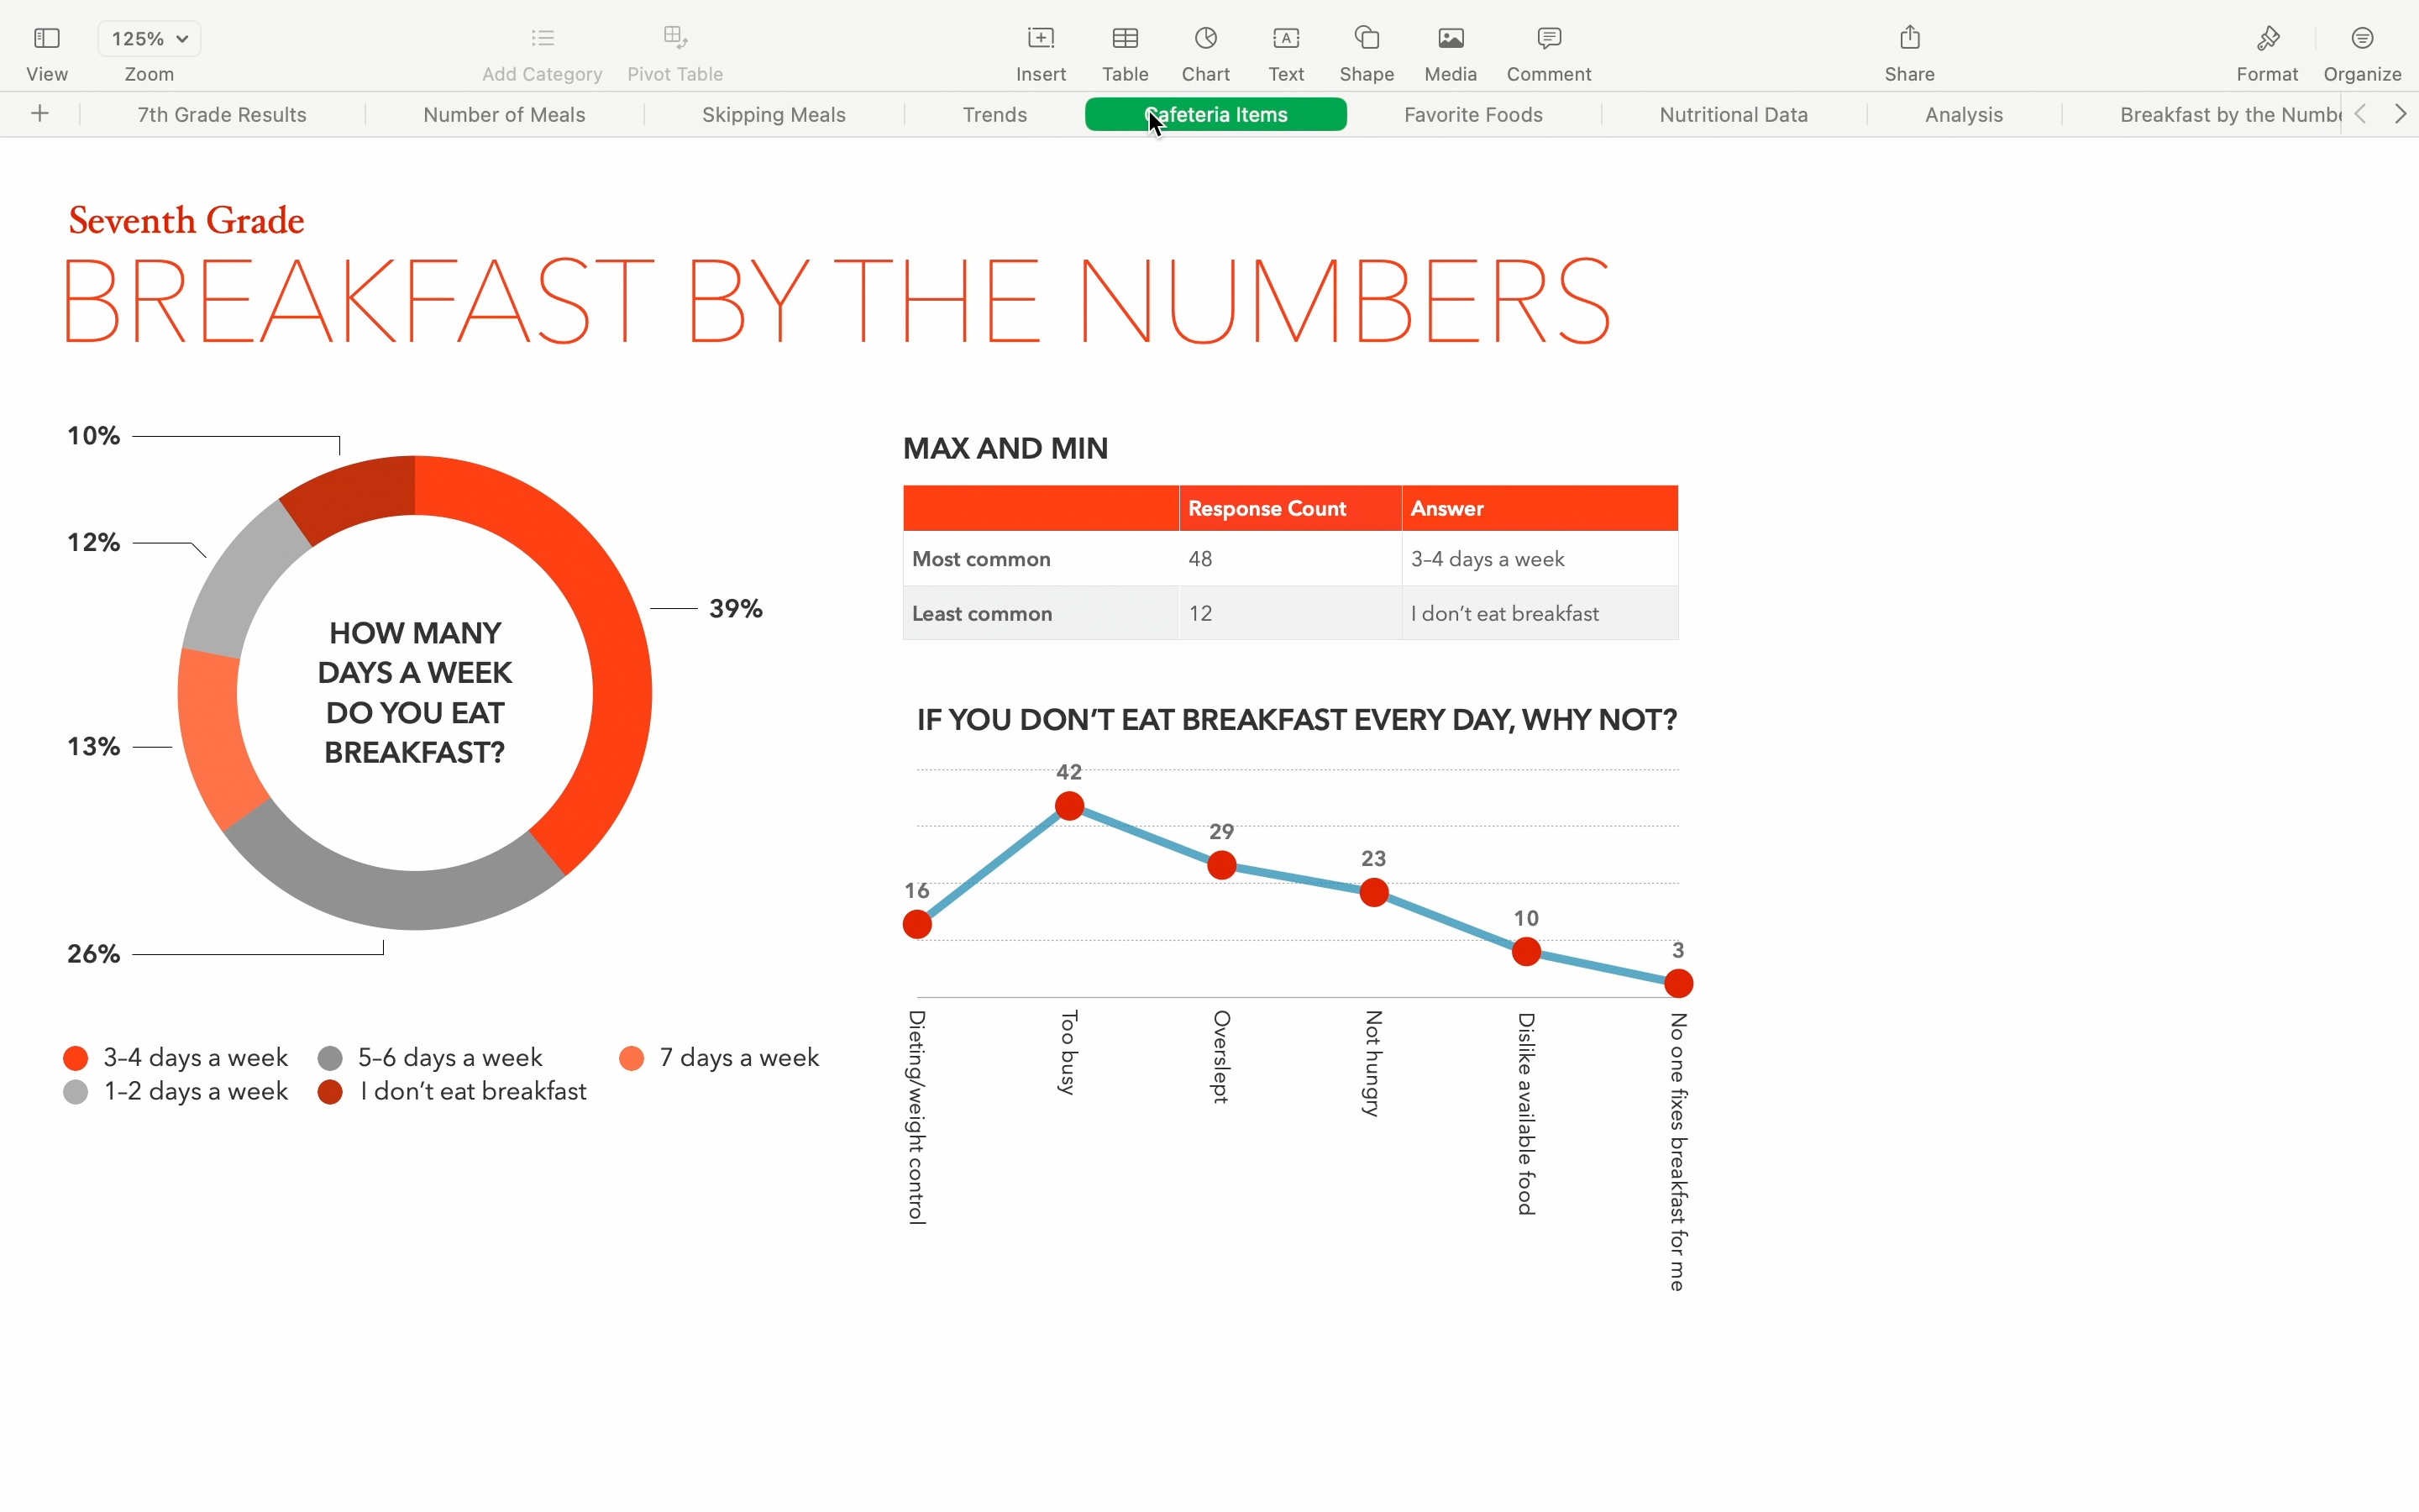
Task: Open the Shape picker
Action: click(x=1367, y=39)
